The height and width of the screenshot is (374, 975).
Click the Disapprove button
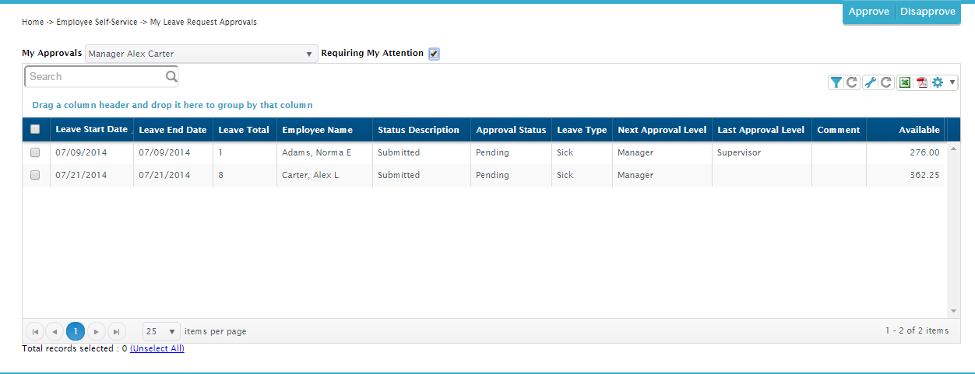(x=927, y=12)
